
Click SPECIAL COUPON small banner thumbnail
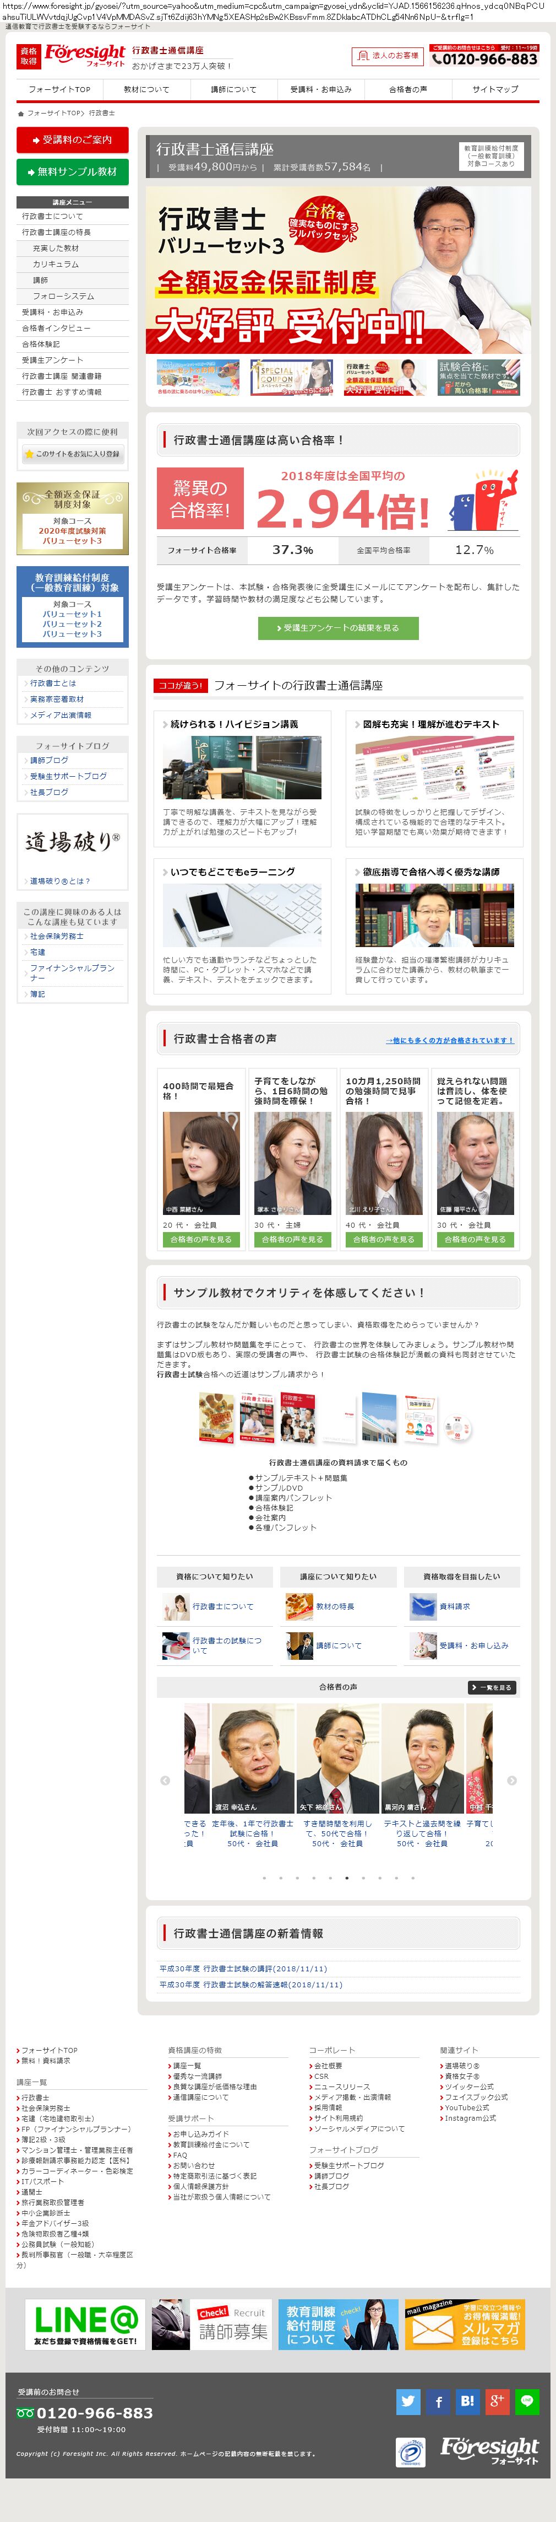tap(292, 378)
